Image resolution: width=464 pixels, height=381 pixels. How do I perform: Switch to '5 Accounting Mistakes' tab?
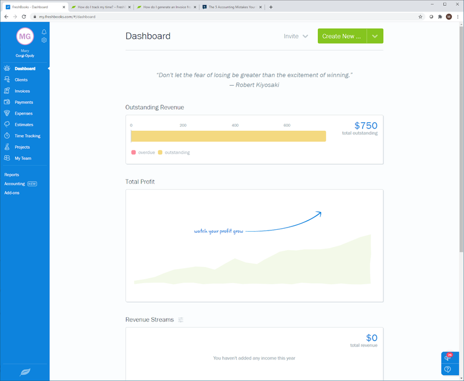point(233,7)
